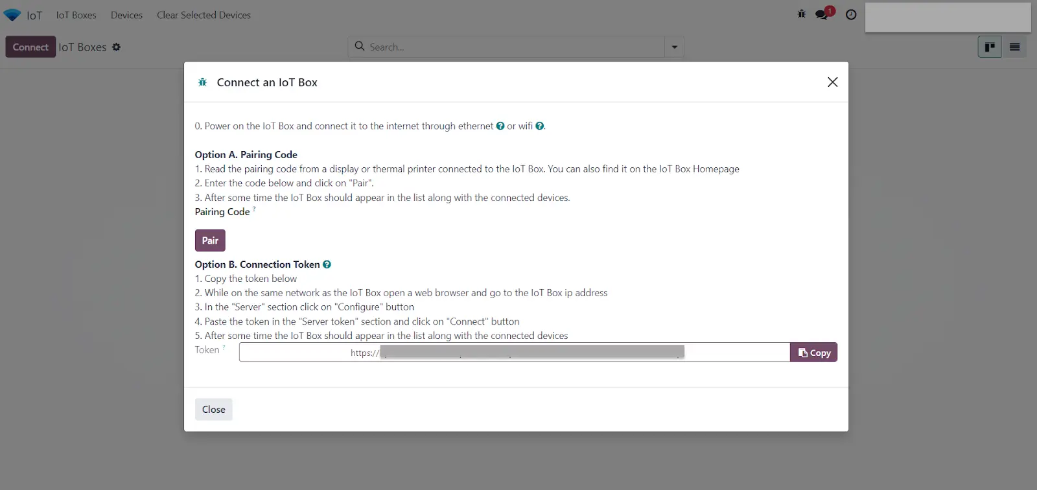1037x490 pixels.
Task: Expand the search options dropdown arrow
Action: coord(675,47)
